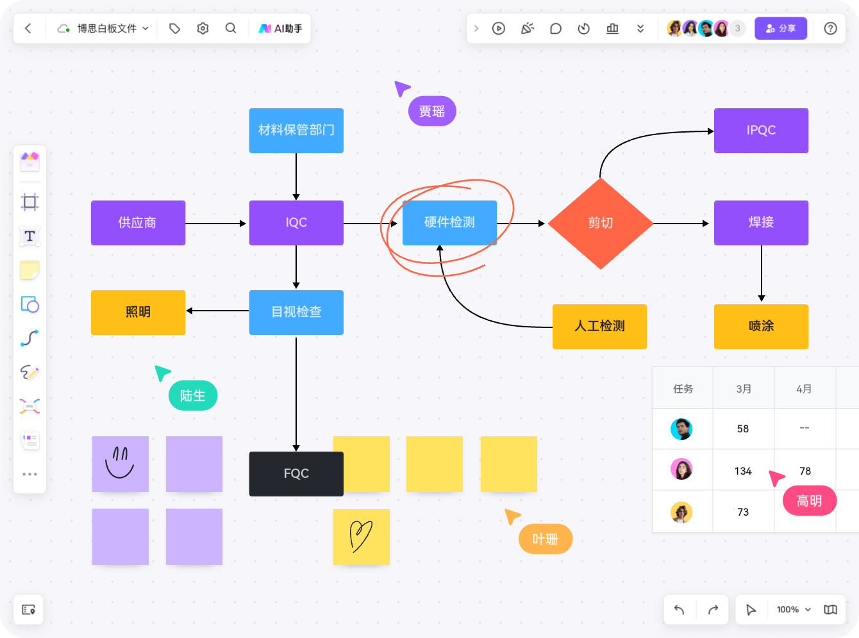Select the Sticky note tool
This screenshot has height=638, width=859.
pos(29,270)
